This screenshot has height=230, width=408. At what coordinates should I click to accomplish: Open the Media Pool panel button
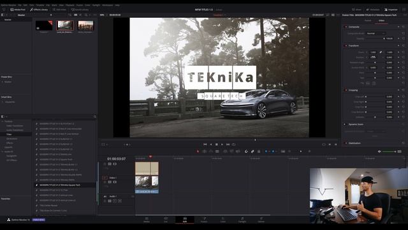18,10
